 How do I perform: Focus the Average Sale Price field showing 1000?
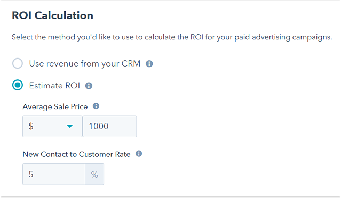(x=109, y=126)
